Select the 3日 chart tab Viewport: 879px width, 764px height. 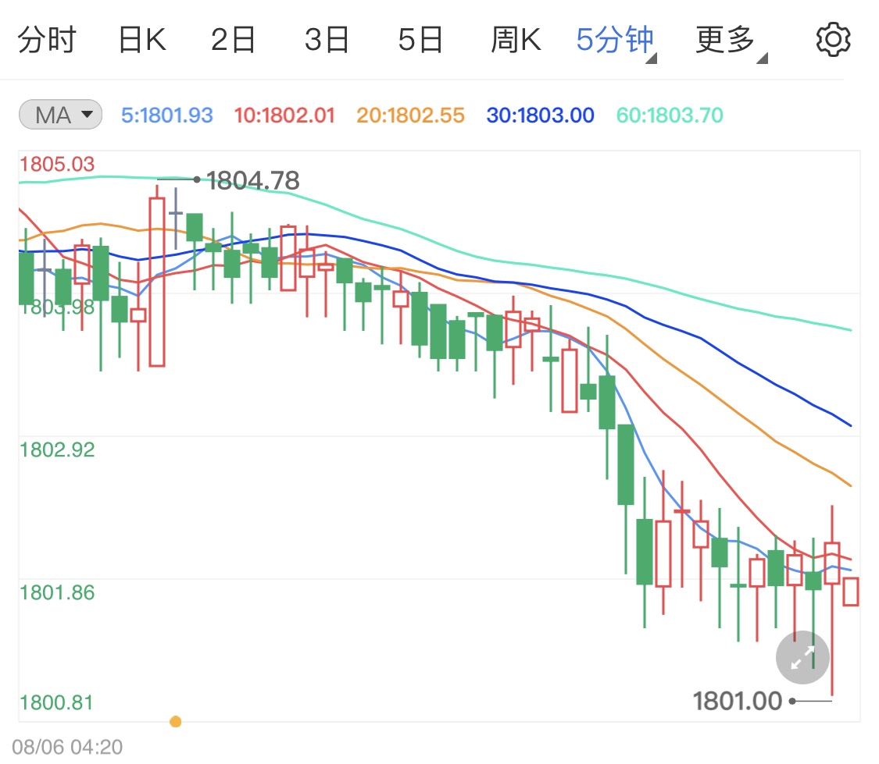(327, 40)
